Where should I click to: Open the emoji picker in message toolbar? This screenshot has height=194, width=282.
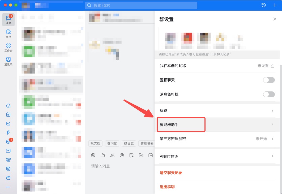pyautogui.click(x=93, y=155)
